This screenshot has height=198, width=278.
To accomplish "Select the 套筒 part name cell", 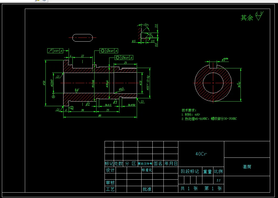I will point(247,167).
